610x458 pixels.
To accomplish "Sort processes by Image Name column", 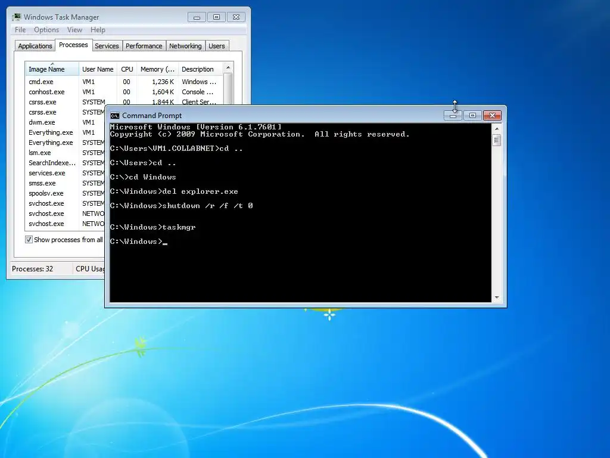I will pyautogui.click(x=52, y=69).
